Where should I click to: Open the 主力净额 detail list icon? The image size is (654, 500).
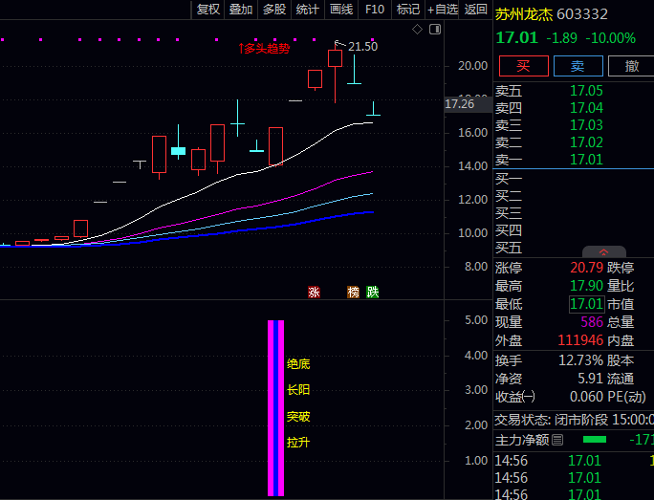click(x=558, y=440)
